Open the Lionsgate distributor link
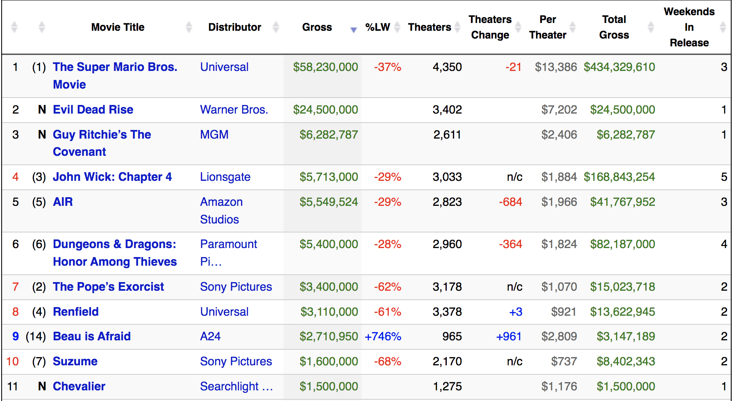This screenshot has height=401, width=732. (x=225, y=177)
